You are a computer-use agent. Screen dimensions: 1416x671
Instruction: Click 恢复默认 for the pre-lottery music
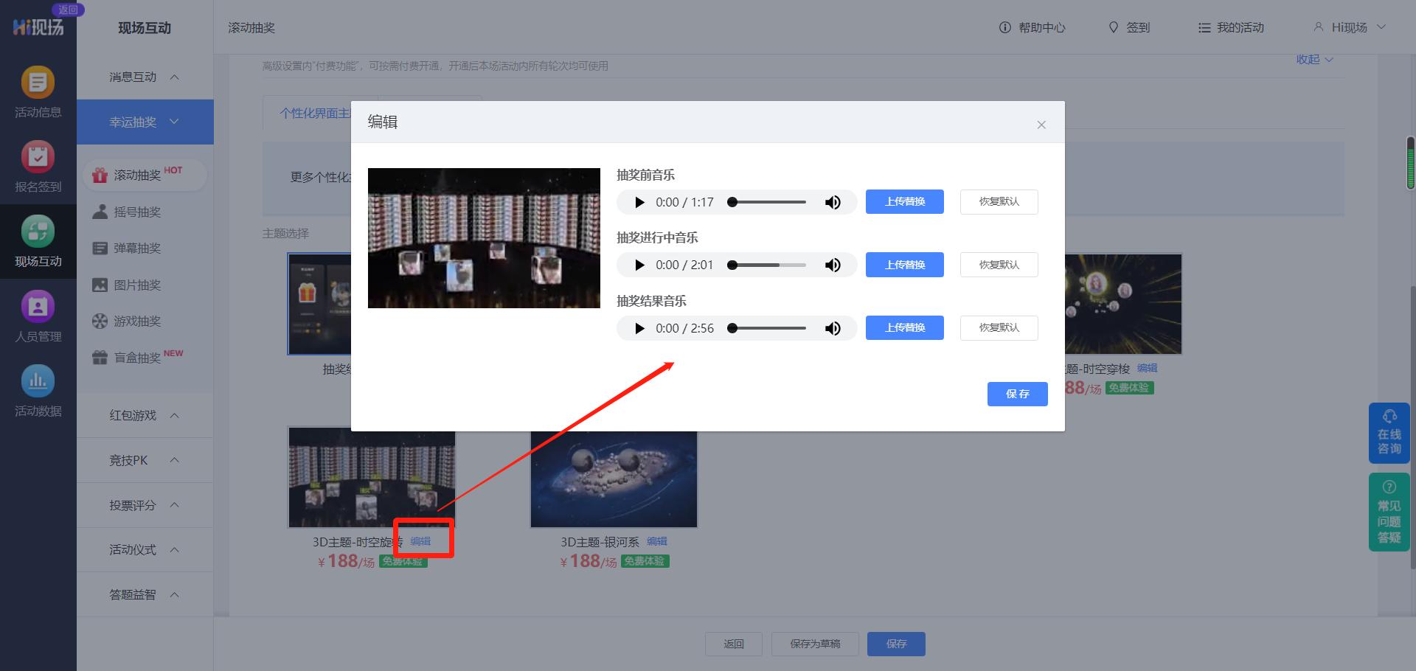click(x=999, y=201)
